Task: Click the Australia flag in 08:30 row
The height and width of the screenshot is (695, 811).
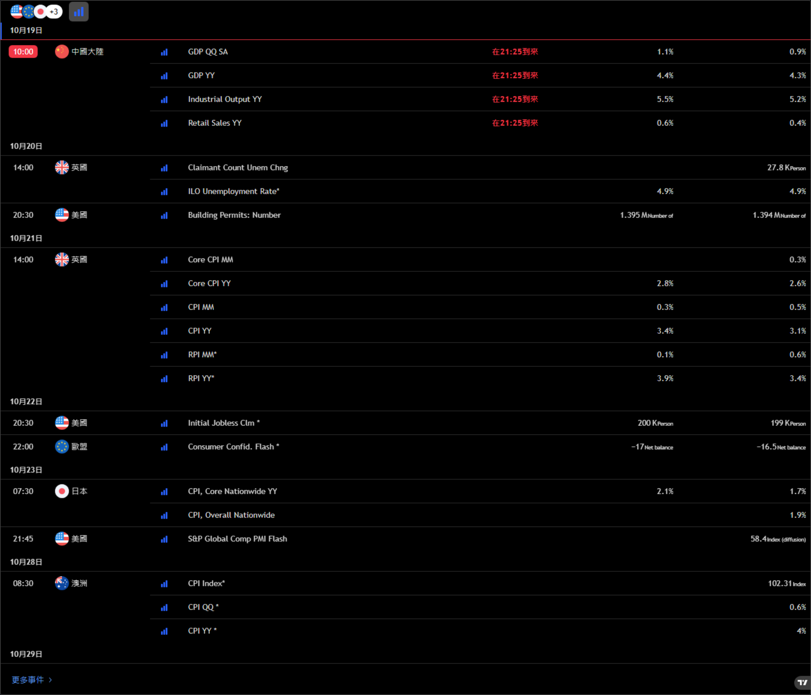Action: click(62, 583)
